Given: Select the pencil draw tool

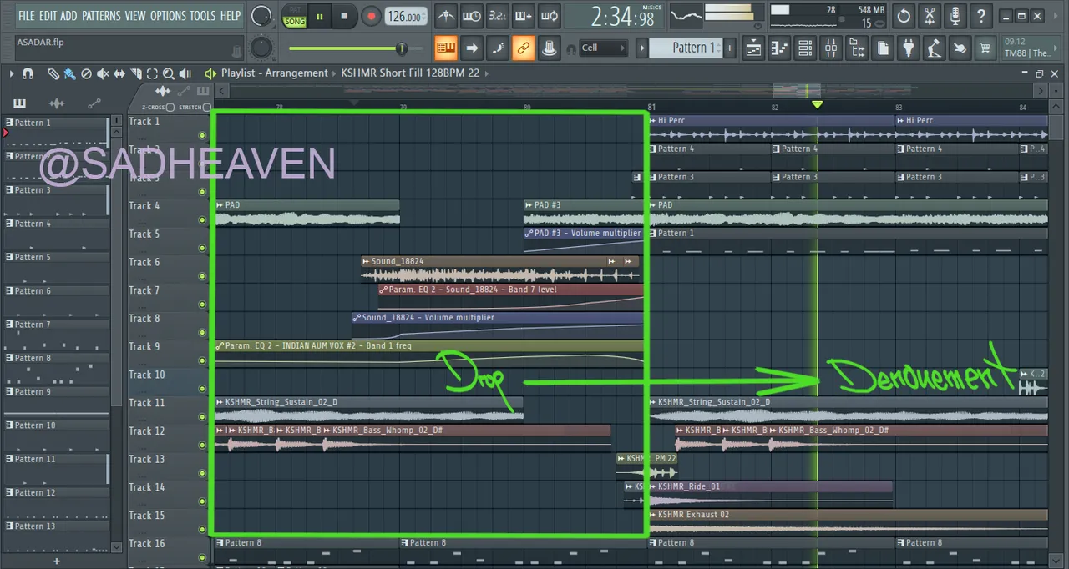Looking at the screenshot, I should pos(53,73).
